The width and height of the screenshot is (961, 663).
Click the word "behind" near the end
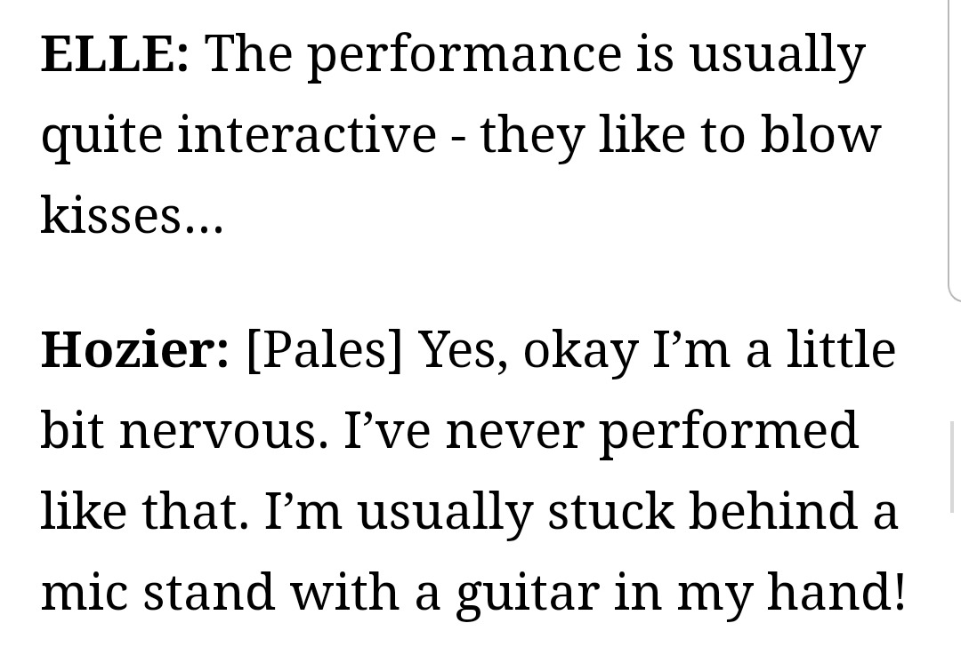773,510
